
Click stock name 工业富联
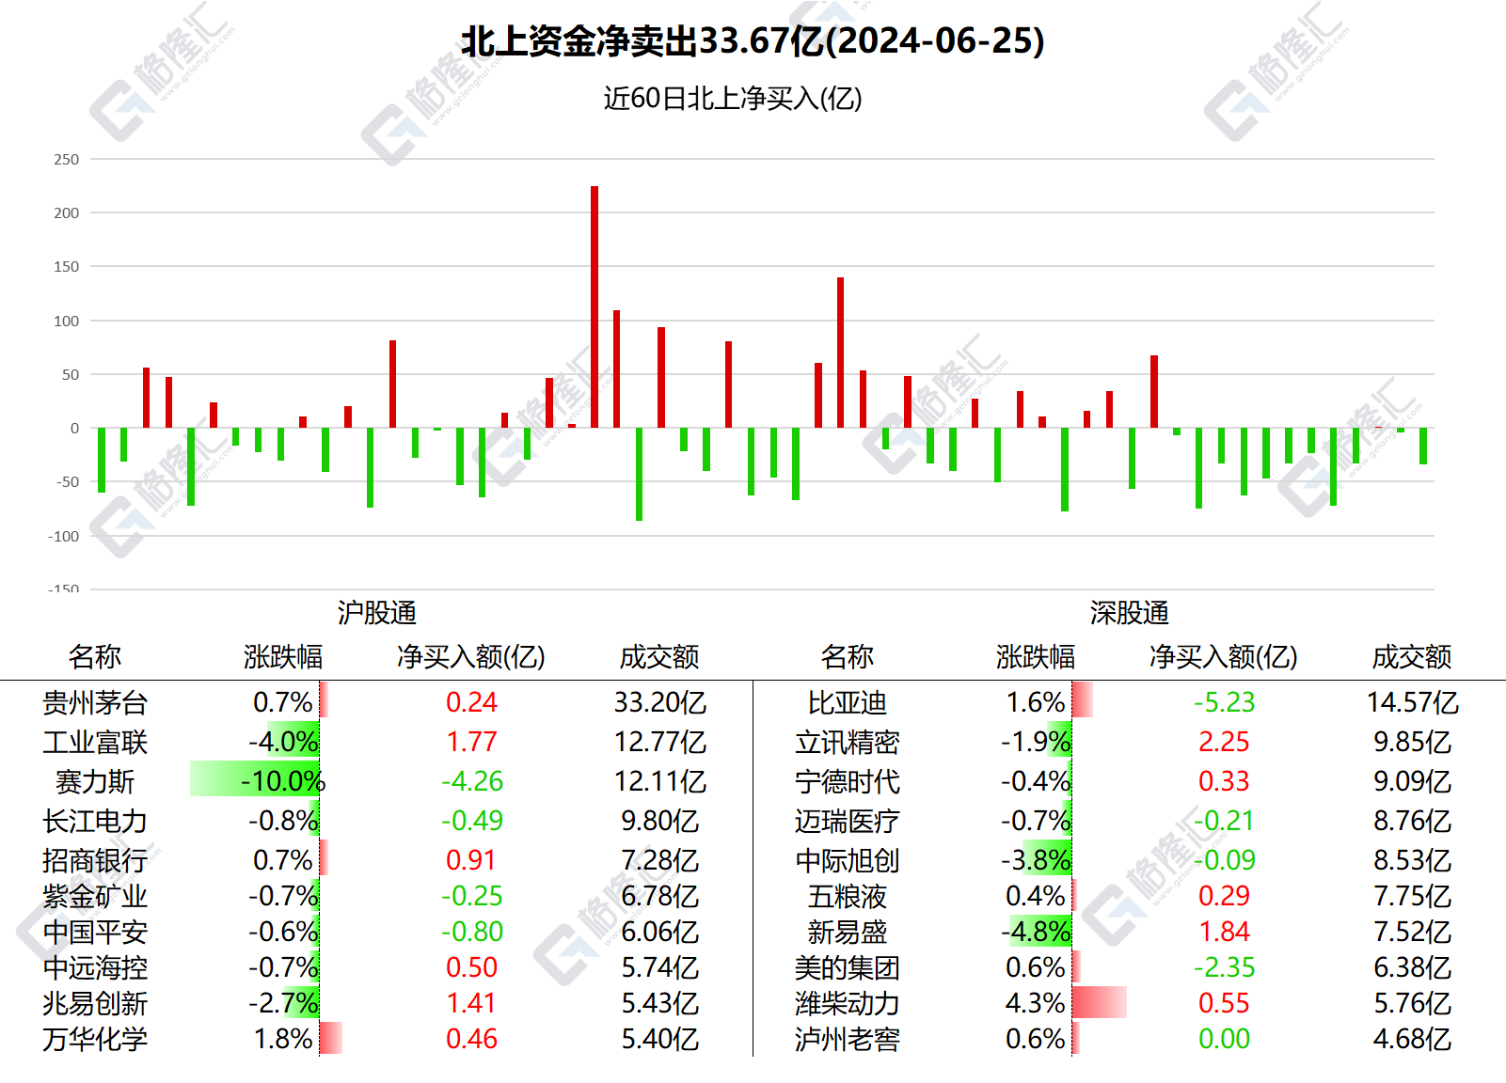coord(95,742)
